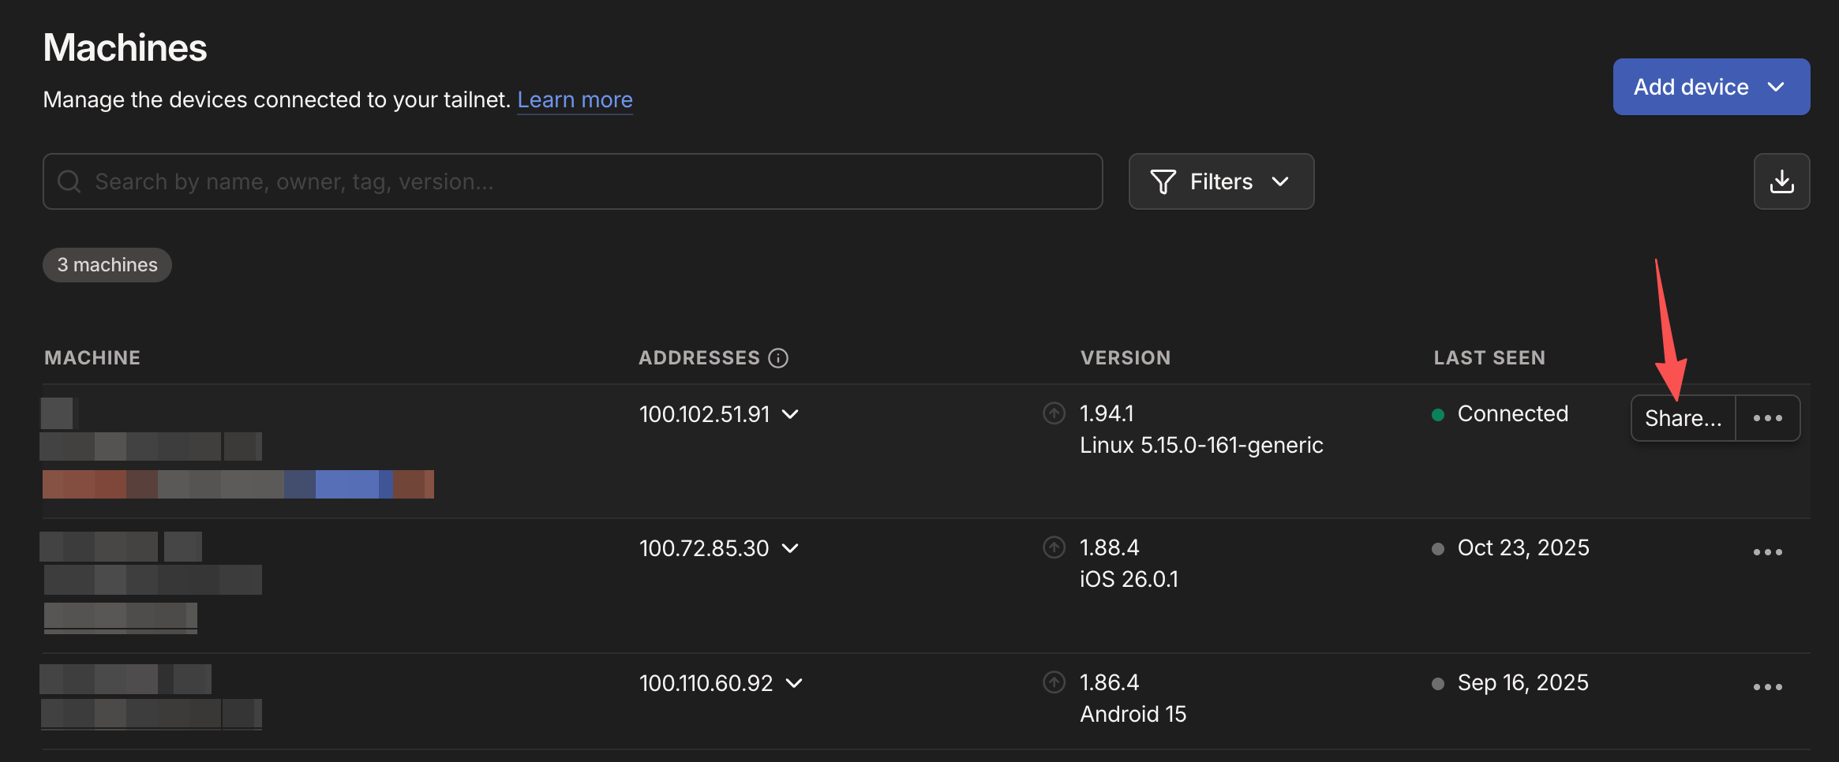This screenshot has width=1839, height=762.
Task: Open the three-dot menu for the iOS machine
Action: click(1767, 552)
